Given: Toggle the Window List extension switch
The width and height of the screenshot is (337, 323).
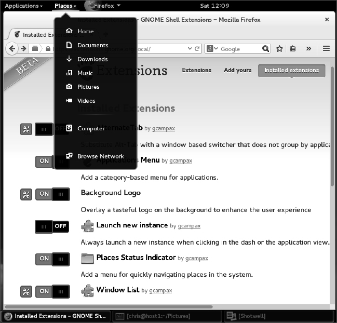Looking at the screenshot, I should click(52, 291).
